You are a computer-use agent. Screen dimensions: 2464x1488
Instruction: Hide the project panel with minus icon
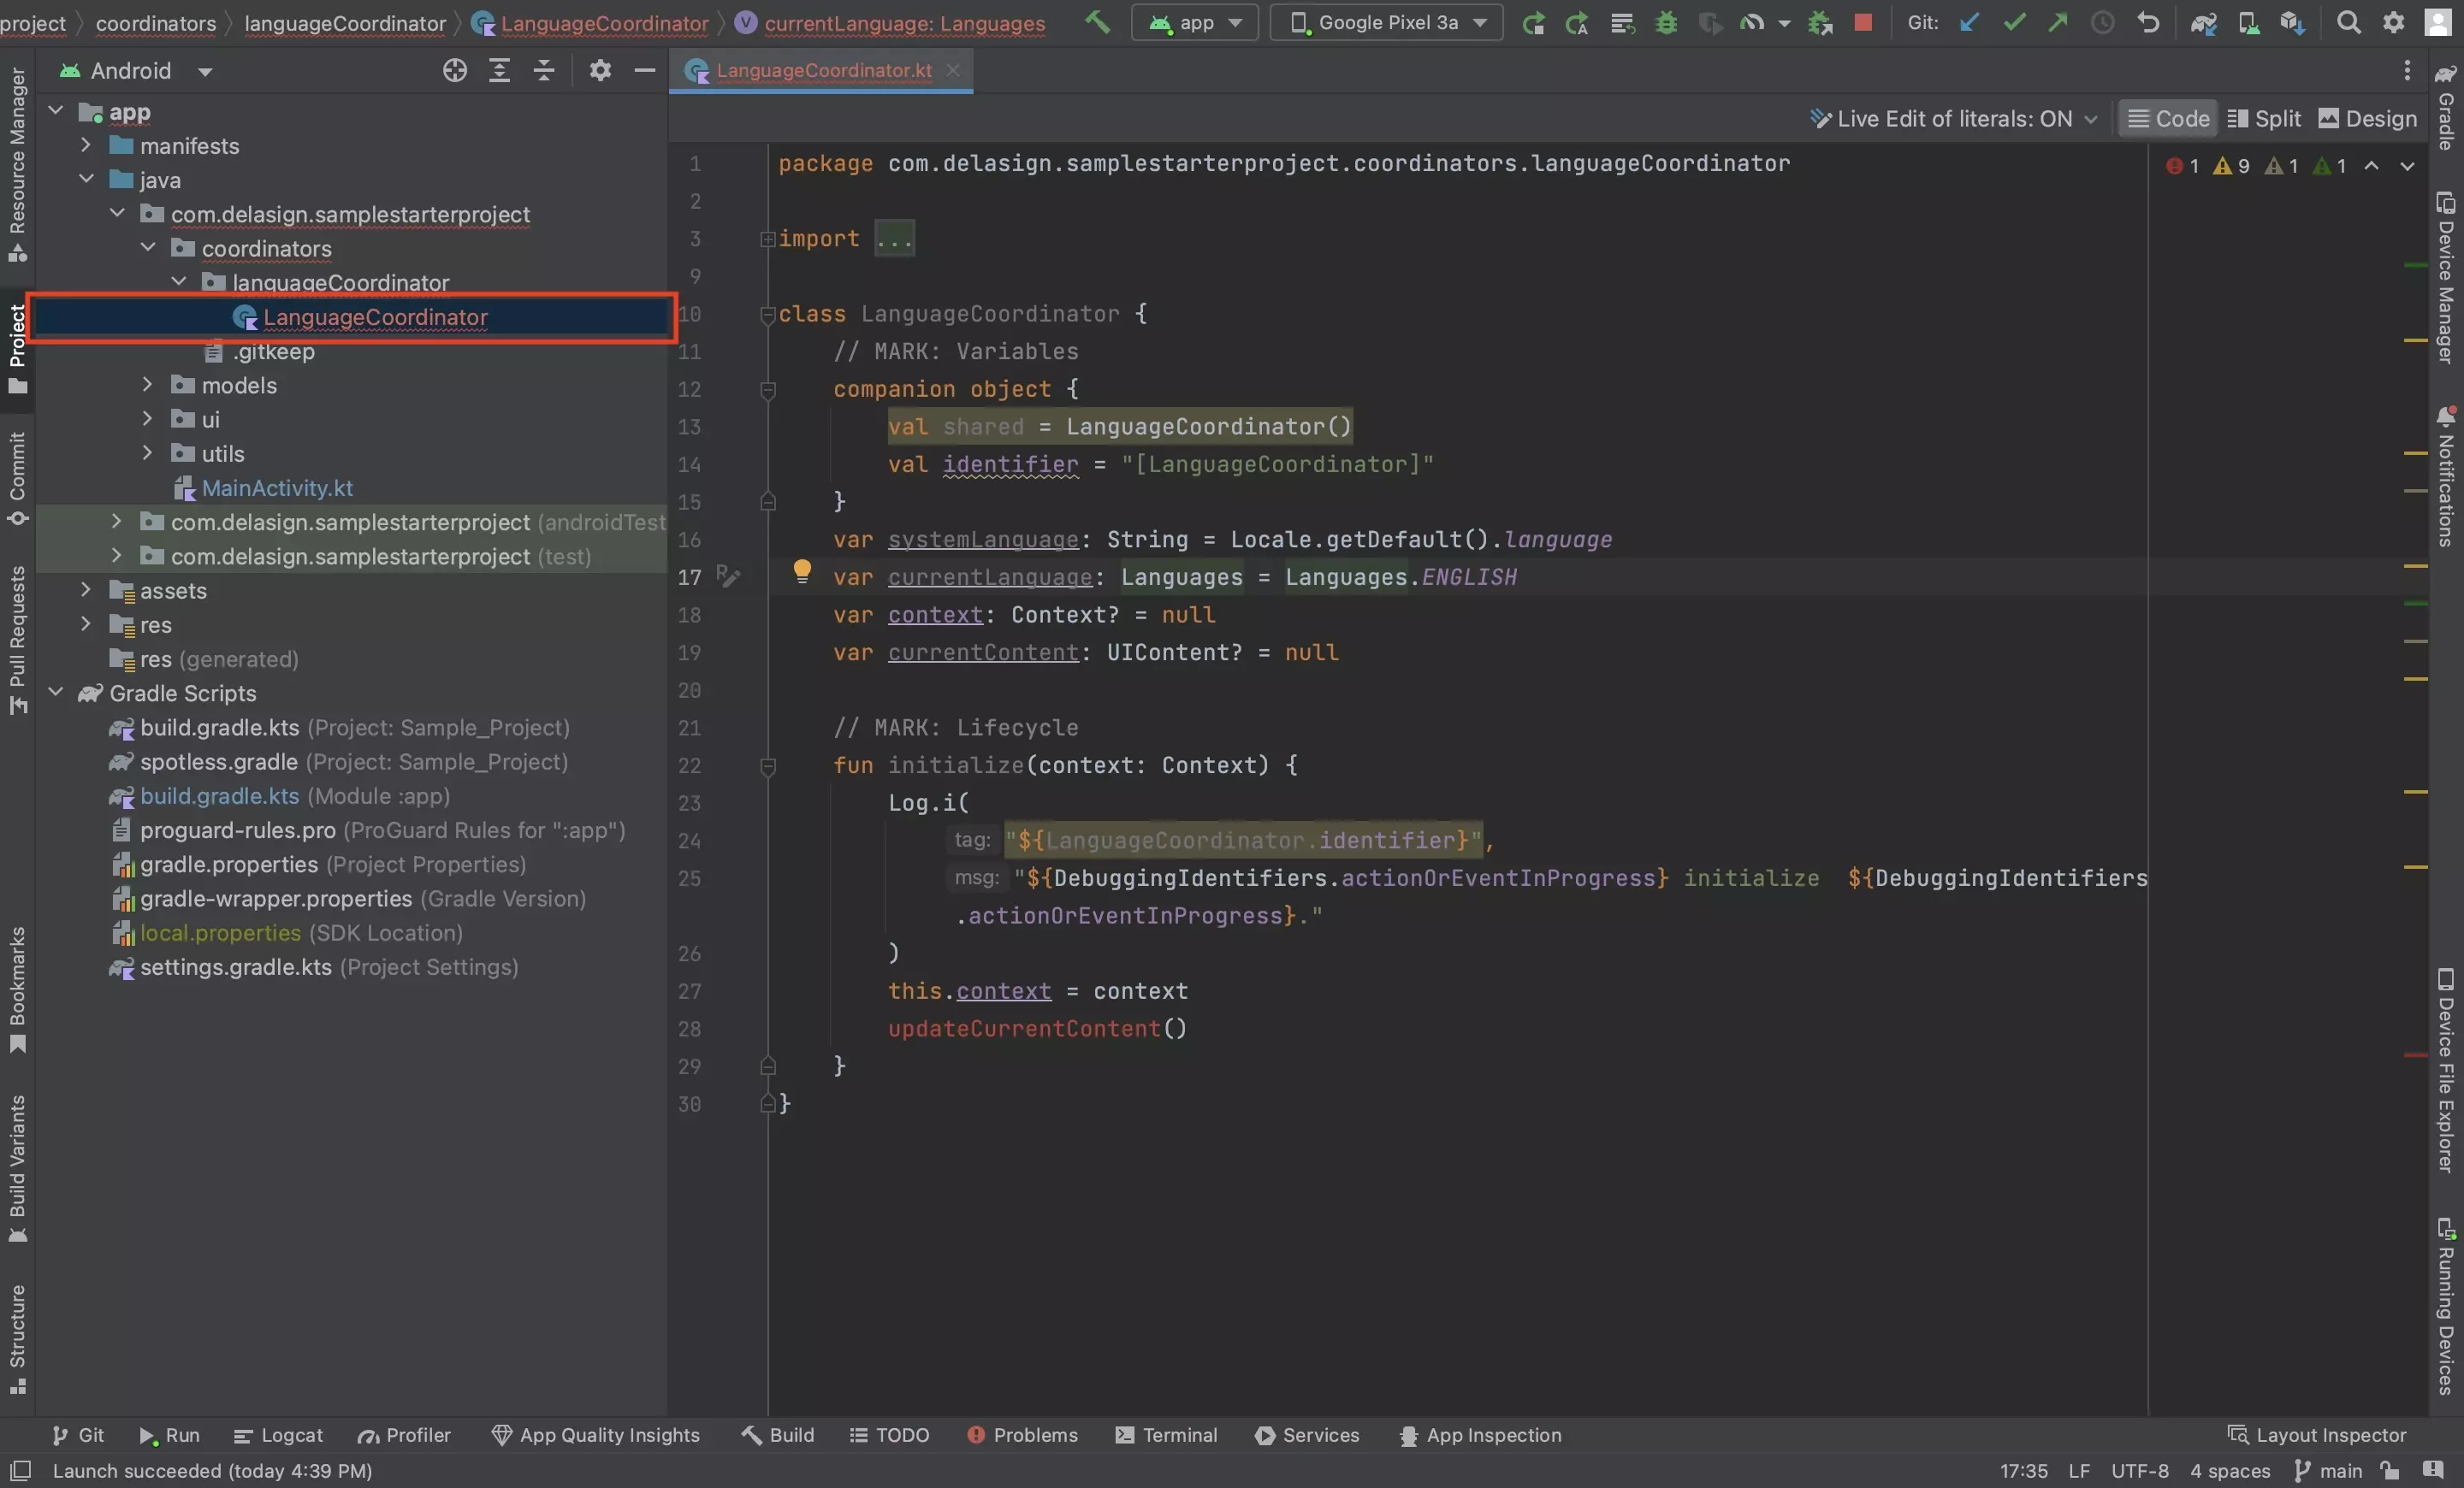click(645, 70)
